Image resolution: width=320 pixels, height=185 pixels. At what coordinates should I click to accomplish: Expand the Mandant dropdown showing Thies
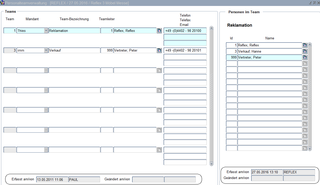[46, 31]
